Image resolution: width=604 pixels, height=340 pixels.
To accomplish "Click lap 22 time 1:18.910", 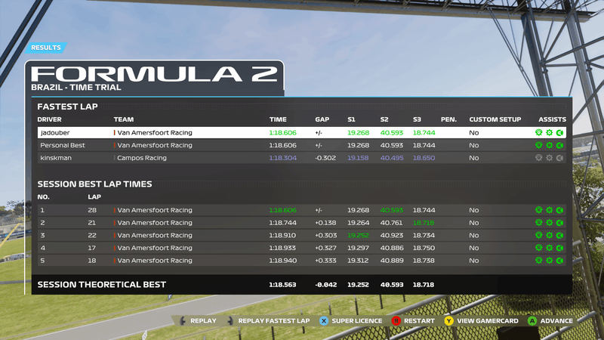I will 282,235.
